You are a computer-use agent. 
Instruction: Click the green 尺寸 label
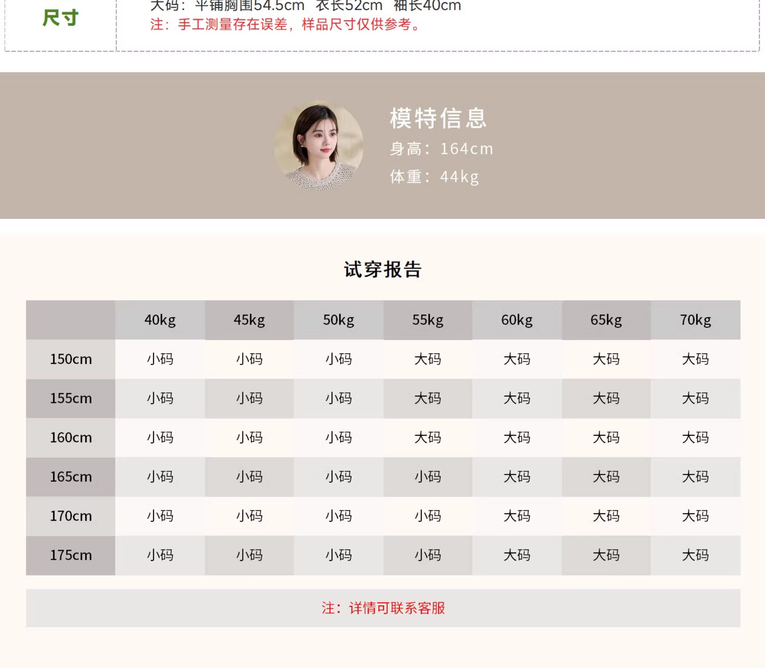[60, 18]
